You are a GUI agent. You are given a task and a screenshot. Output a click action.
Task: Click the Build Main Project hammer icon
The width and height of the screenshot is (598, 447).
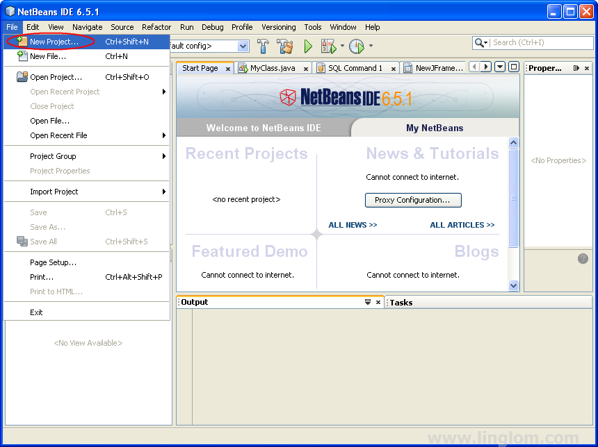coord(263,46)
